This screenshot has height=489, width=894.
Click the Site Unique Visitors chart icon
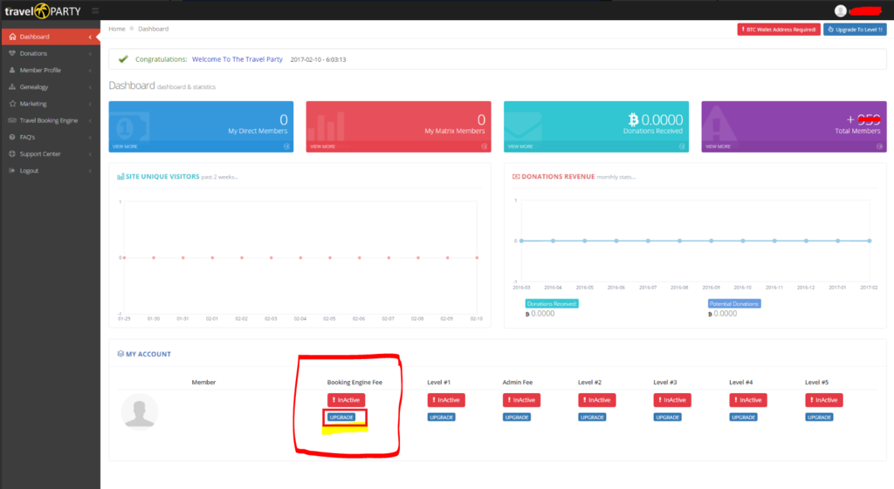coord(120,177)
